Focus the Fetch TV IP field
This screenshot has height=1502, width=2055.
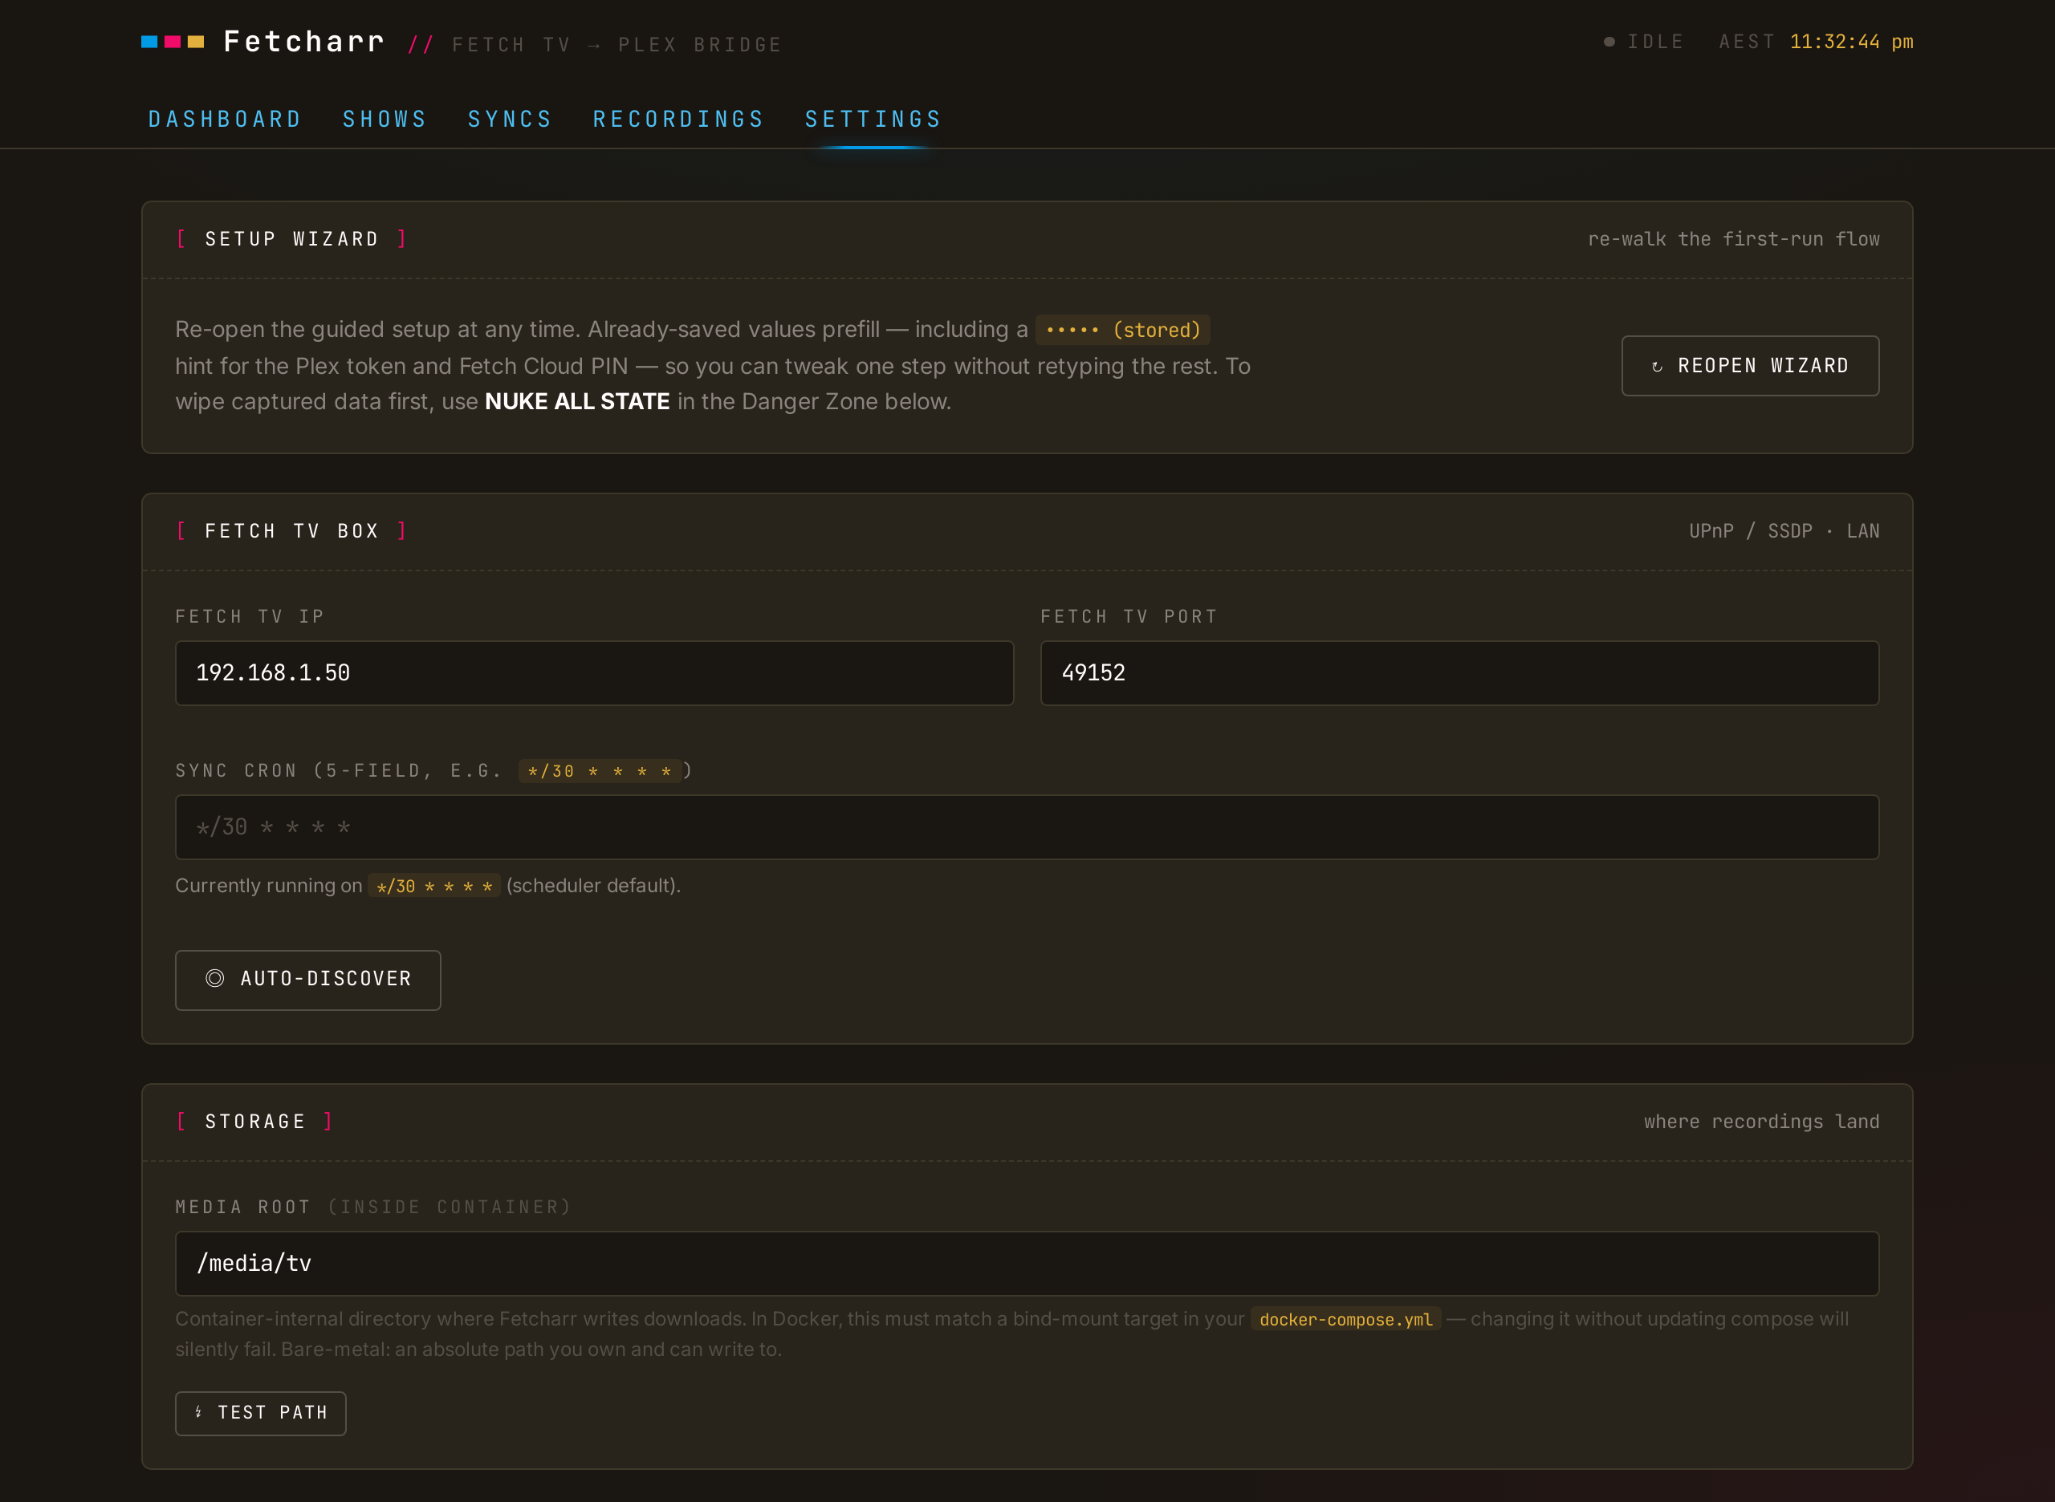point(594,673)
